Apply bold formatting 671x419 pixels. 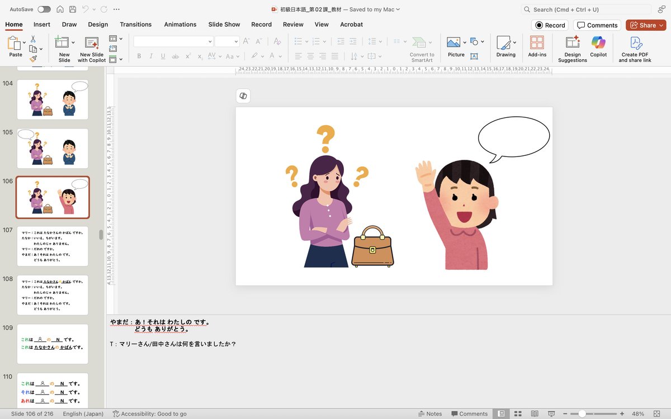coord(139,56)
